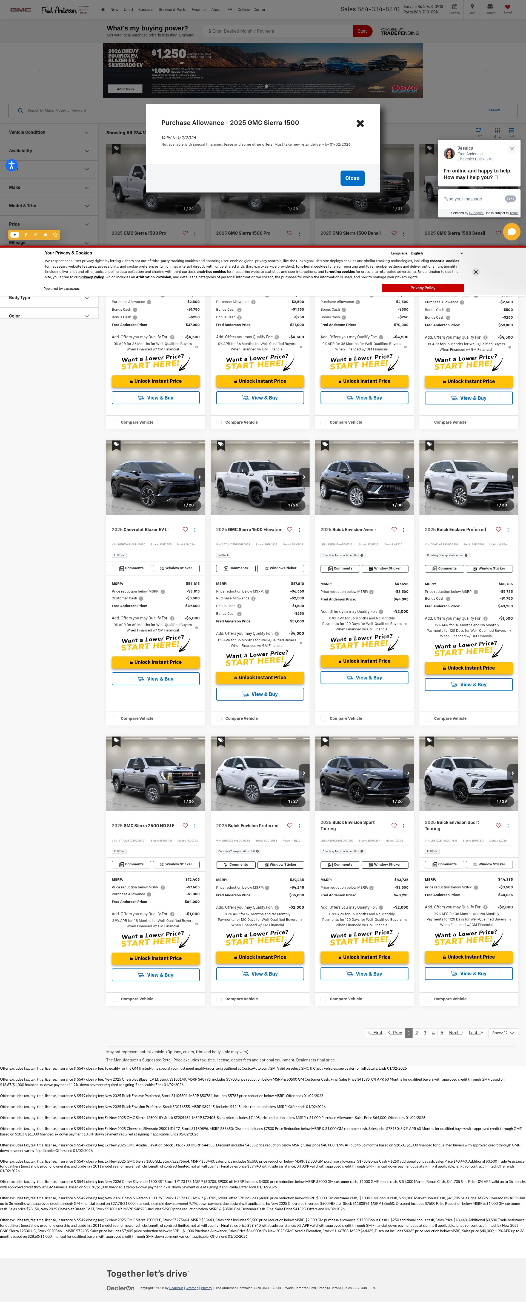526x1303 pixels.
Task: Open the Specials menu item
Action: point(145,10)
